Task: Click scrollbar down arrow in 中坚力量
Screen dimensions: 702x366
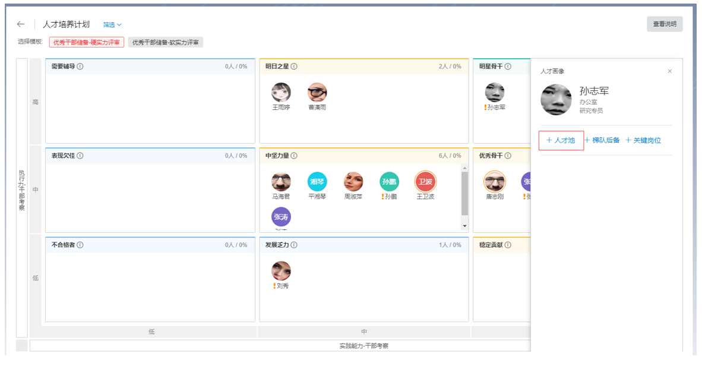Action: click(x=464, y=226)
